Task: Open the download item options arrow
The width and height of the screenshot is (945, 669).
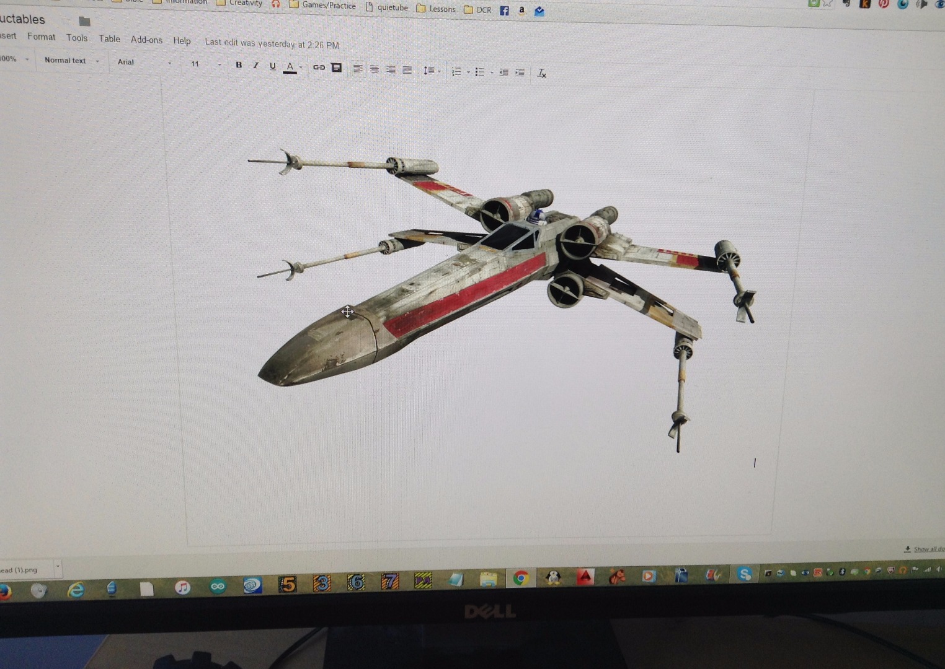Action: coord(58,566)
